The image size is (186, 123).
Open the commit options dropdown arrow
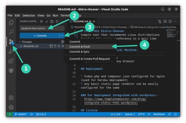coord(62,36)
